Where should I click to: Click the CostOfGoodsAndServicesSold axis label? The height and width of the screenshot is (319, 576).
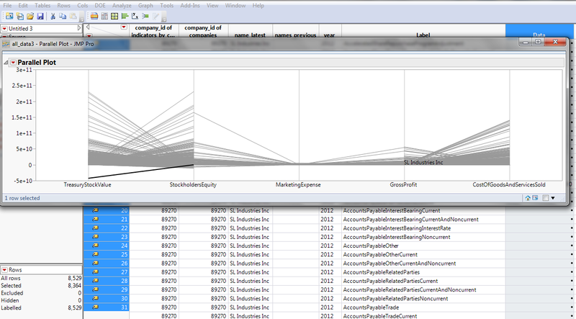pyautogui.click(x=509, y=185)
